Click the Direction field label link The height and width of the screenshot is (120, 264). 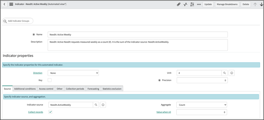[x=38, y=73]
